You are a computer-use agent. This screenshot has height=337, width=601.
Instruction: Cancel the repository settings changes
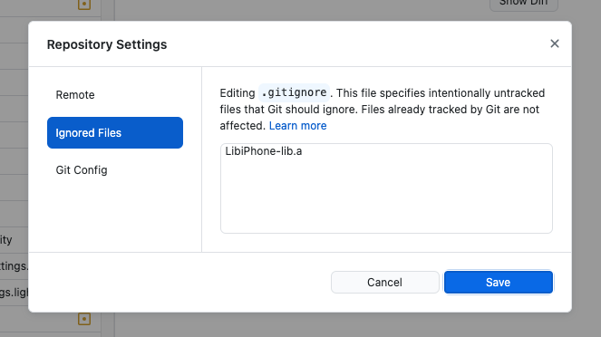pos(385,283)
